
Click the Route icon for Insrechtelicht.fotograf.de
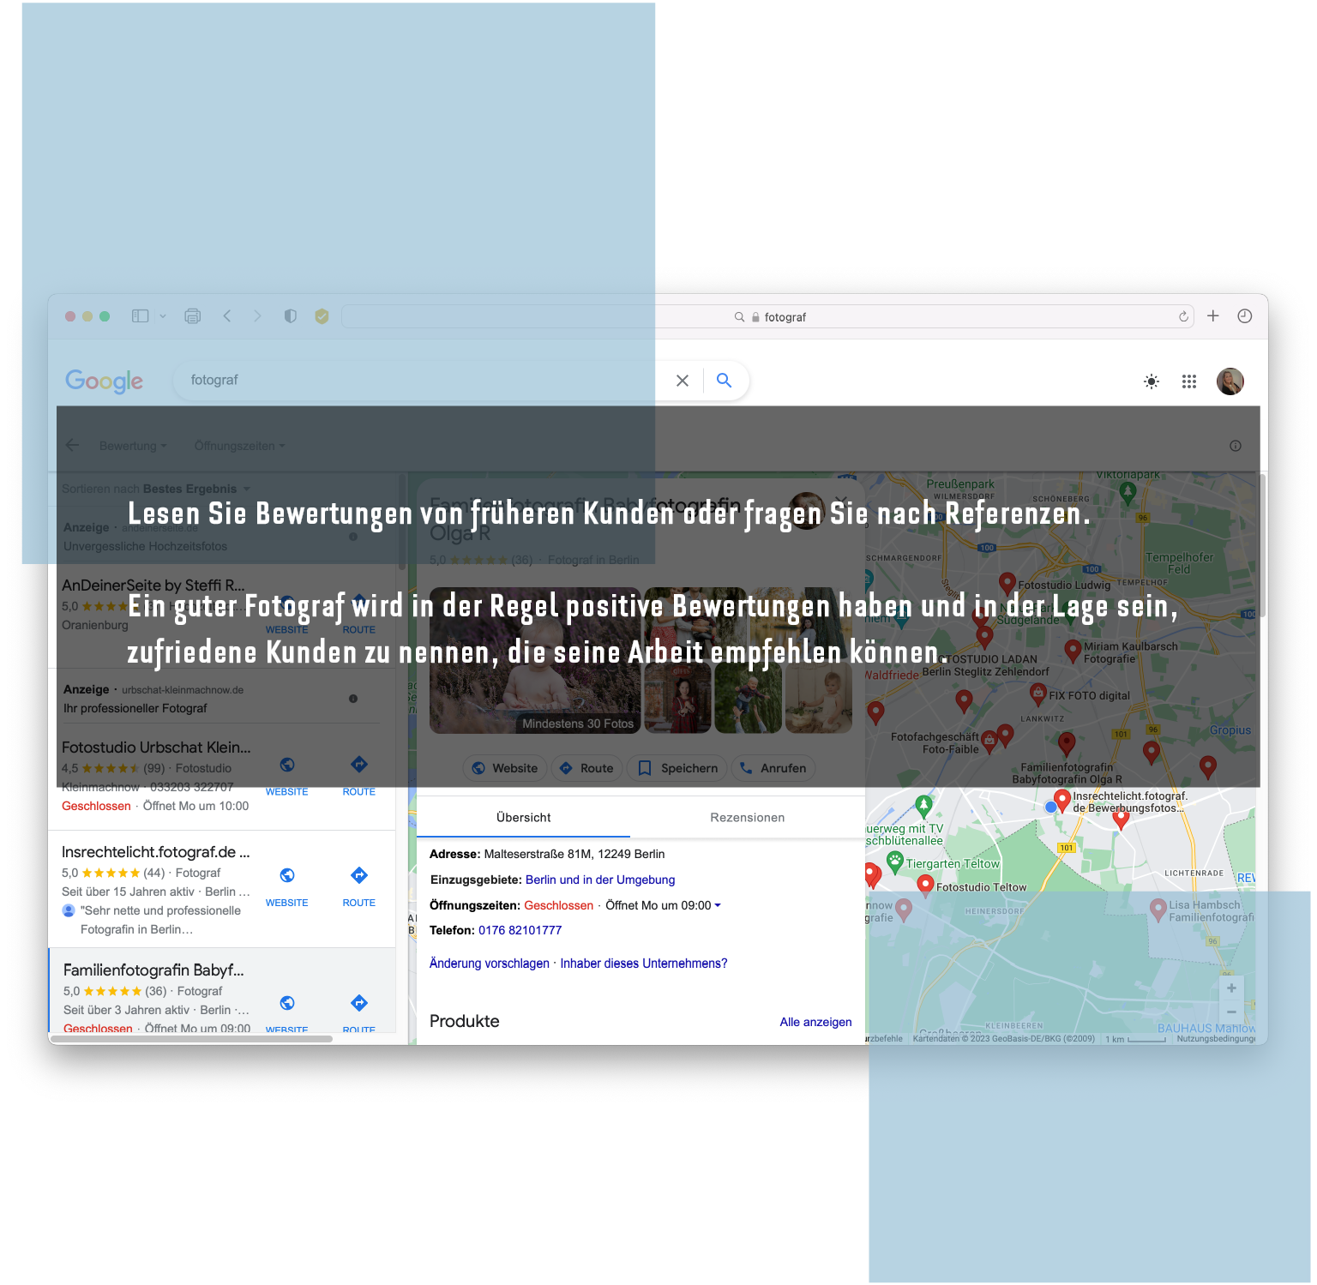click(359, 876)
